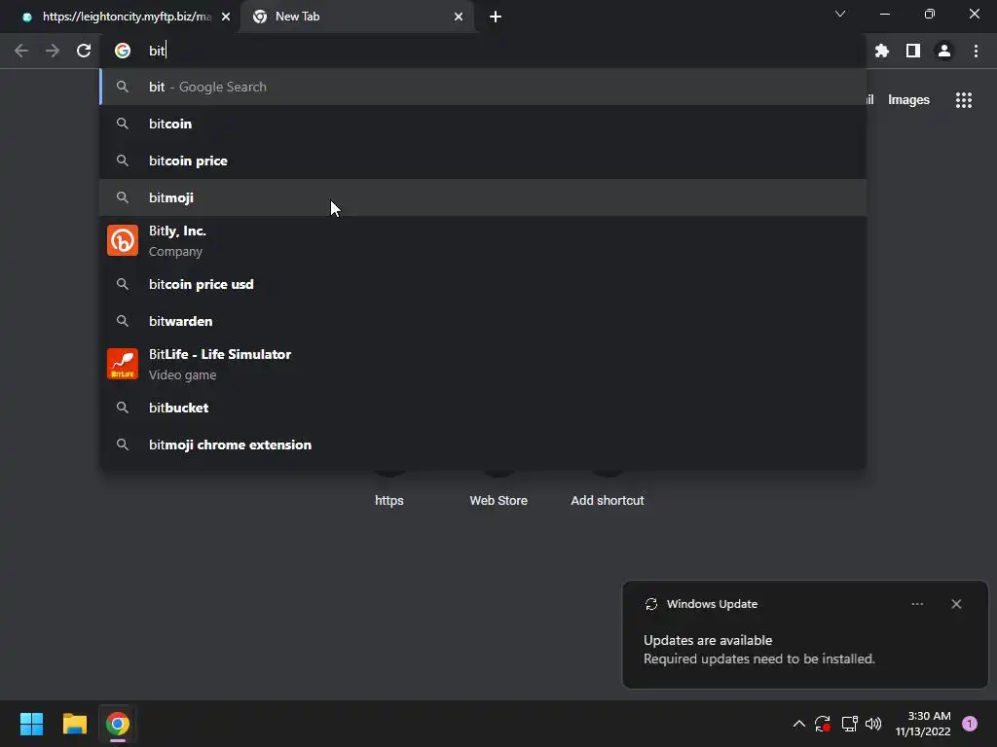
Task: Open the Chrome profile menu
Action: coord(944,51)
